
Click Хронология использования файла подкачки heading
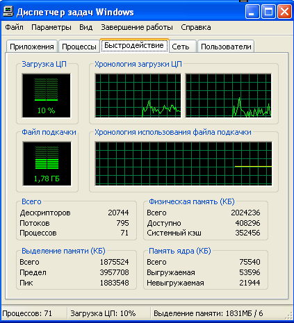pos(173,132)
